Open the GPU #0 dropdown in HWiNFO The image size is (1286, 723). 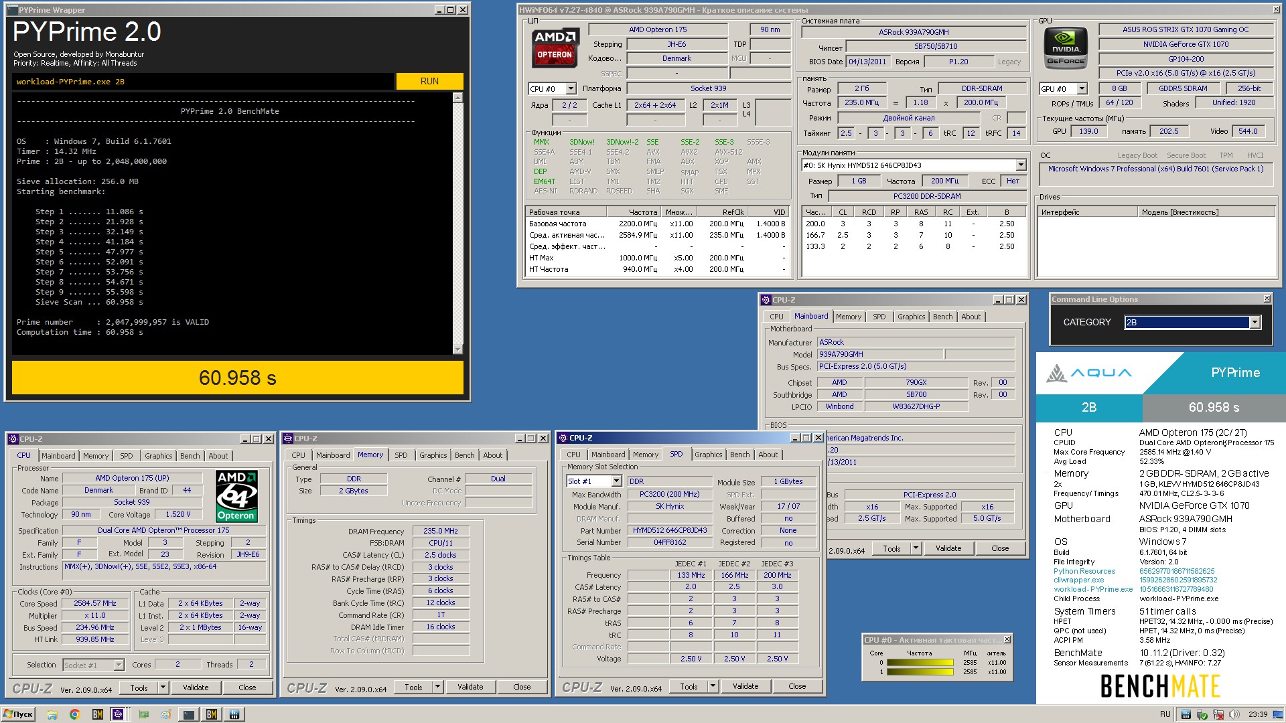click(1082, 89)
